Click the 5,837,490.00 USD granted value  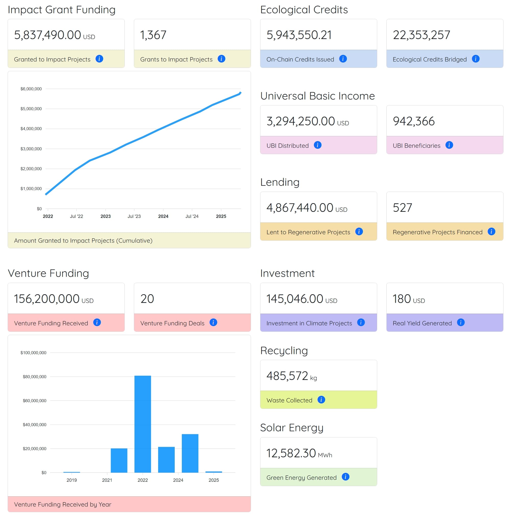[55, 35]
